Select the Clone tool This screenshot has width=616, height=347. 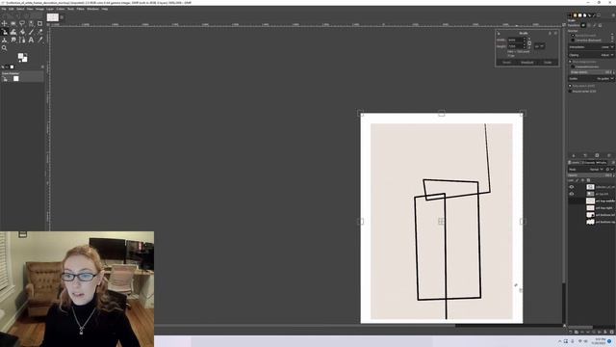[x=4, y=40]
